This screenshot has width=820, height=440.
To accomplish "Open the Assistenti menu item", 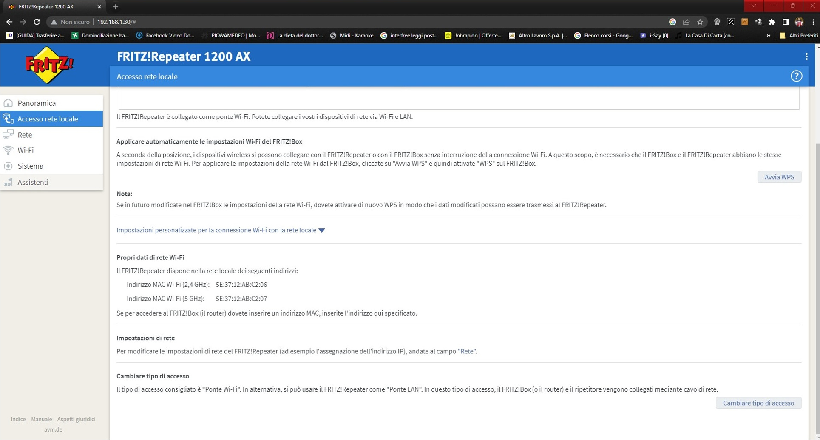I will point(51,182).
